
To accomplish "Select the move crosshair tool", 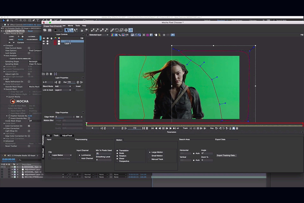I will [x=126, y=30].
